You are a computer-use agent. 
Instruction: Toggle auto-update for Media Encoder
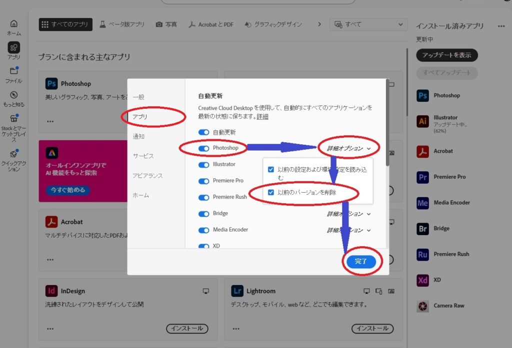point(204,230)
